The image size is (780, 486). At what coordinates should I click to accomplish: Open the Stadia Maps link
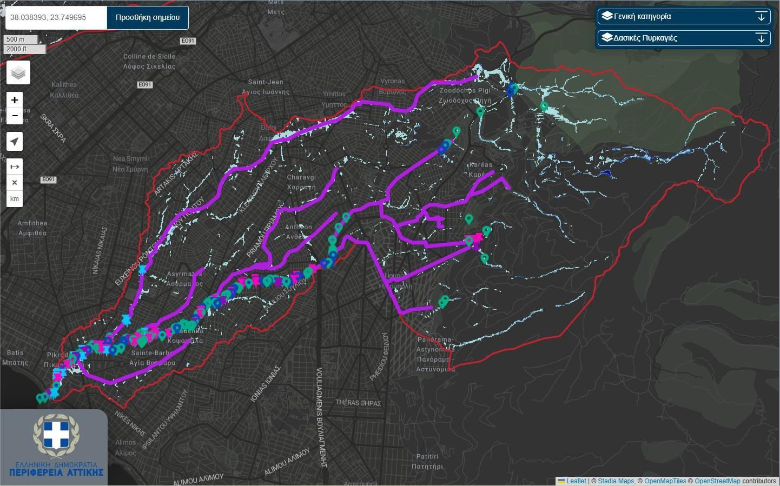click(616, 481)
